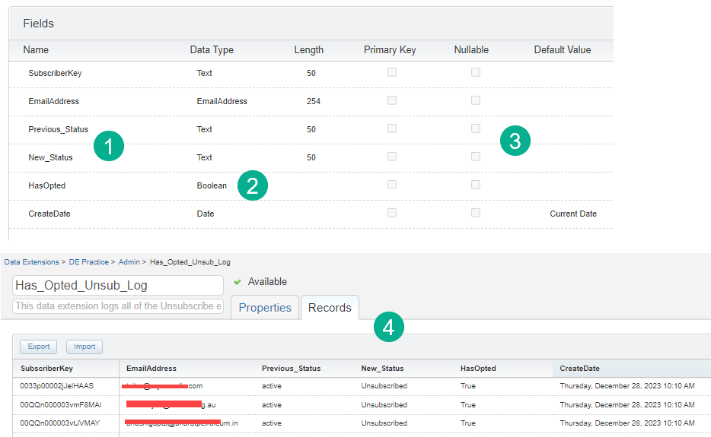711x437 pixels.
Task: Toggle Primary Key checkbox for SubscriberKey
Action: pyautogui.click(x=392, y=73)
